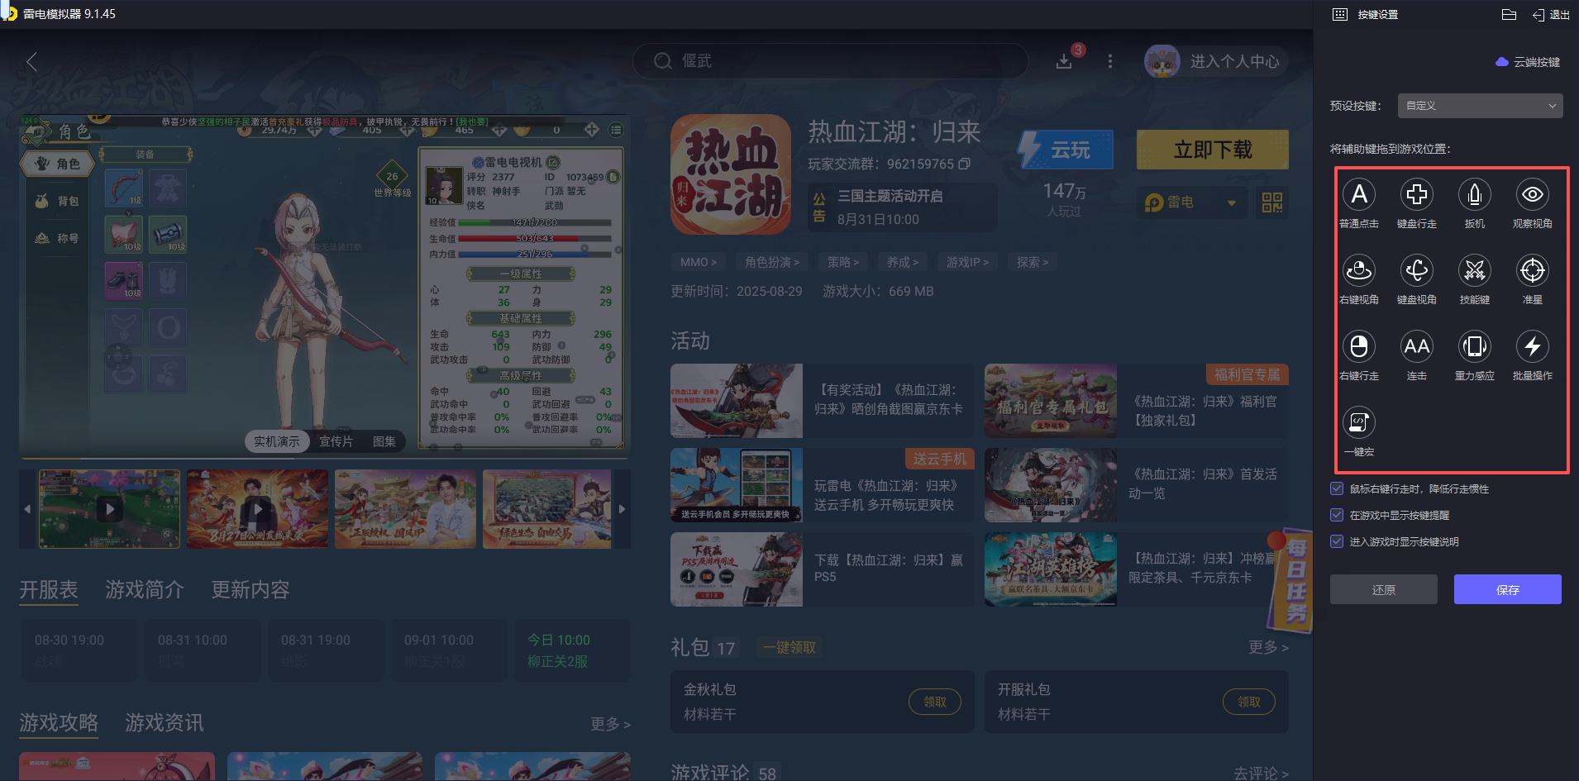Open the 策略 tag
The width and height of the screenshot is (1579, 781).
pos(843,262)
